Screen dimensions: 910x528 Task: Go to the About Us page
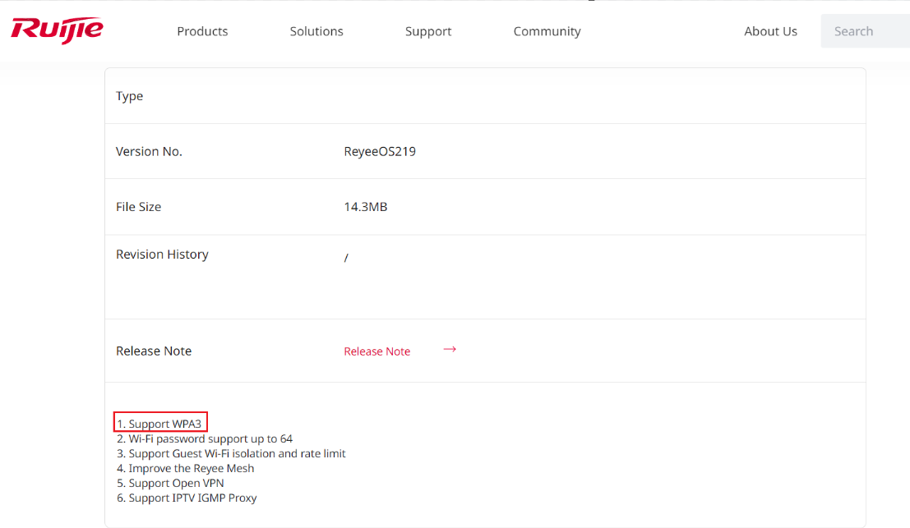770,31
